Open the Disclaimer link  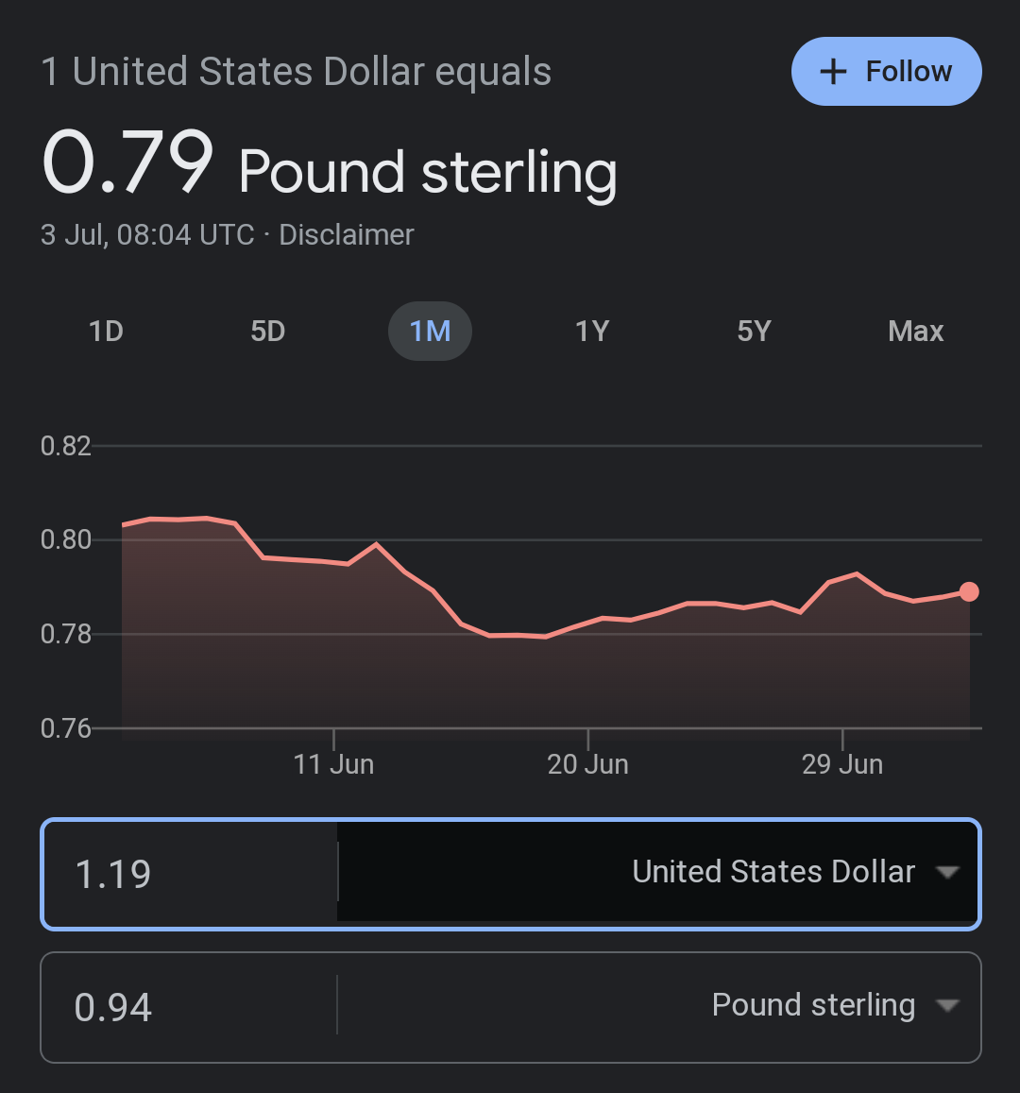coord(347,235)
